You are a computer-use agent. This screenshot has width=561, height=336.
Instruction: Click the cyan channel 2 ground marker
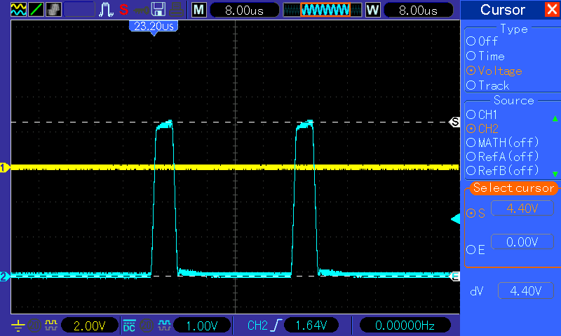5,276
